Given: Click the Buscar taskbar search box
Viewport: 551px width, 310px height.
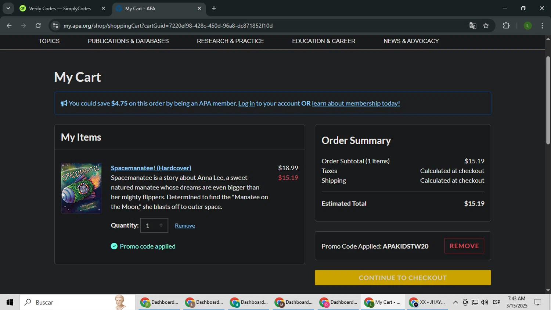Looking at the screenshot, I should click(x=78, y=302).
